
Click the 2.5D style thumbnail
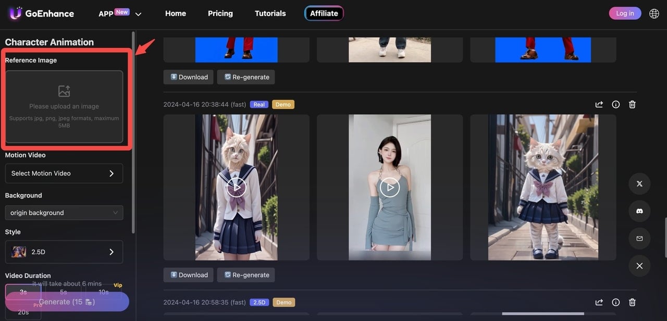19,252
